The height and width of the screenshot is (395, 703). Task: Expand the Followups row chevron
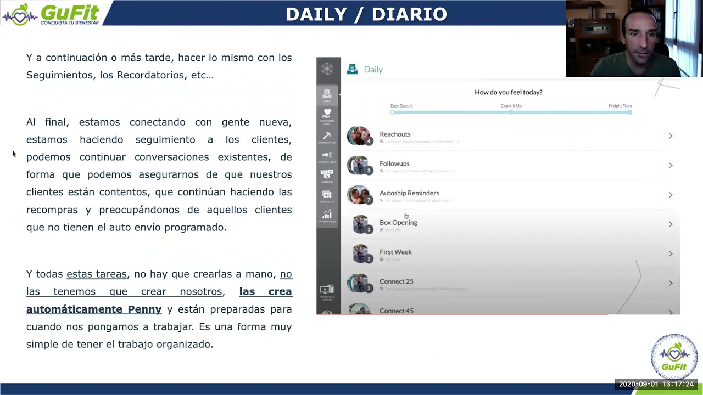(x=671, y=165)
